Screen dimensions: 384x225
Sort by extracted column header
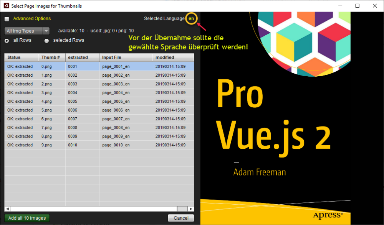coord(83,57)
